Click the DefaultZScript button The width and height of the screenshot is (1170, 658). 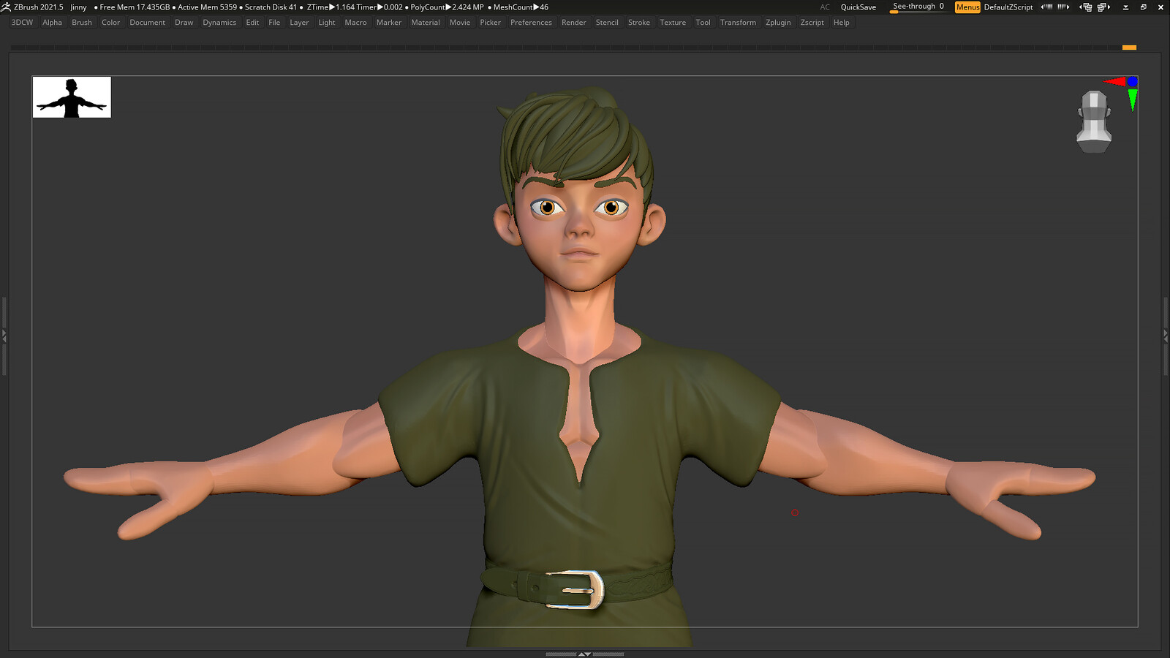point(1008,7)
